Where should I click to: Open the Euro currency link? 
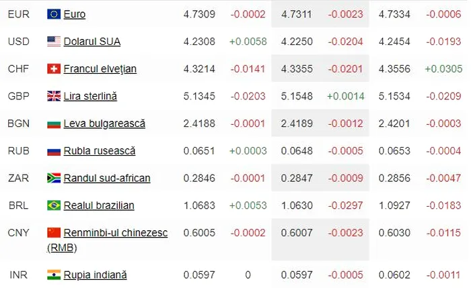[75, 14]
